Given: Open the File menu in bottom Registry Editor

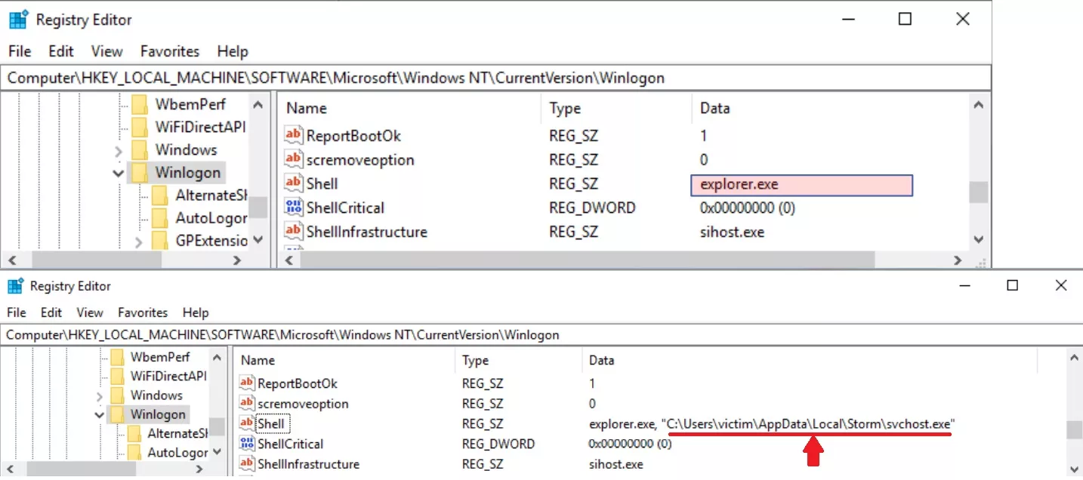Looking at the screenshot, I should pos(17,312).
